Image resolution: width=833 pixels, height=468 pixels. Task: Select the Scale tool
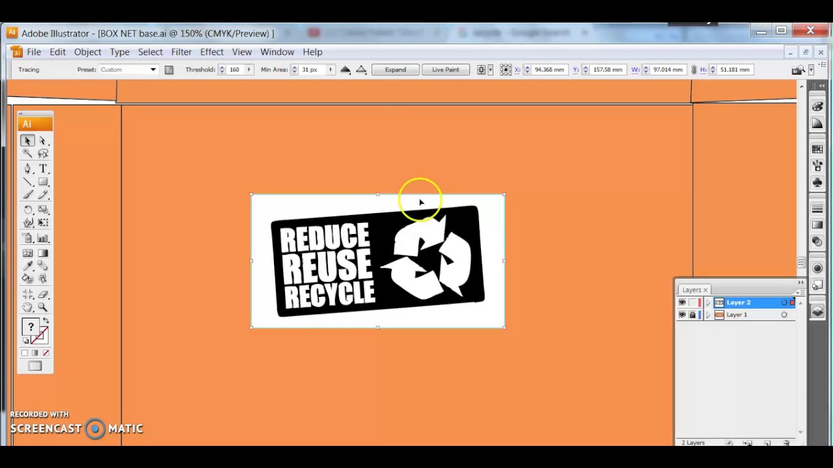tap(43, 210)
